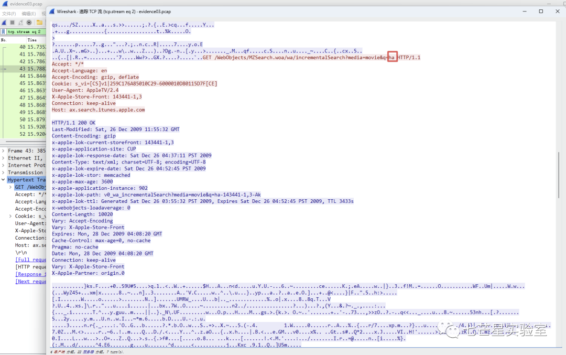Select packet row 42 in packet list
This screenshot has height=355, width=566.
[24, 61]
